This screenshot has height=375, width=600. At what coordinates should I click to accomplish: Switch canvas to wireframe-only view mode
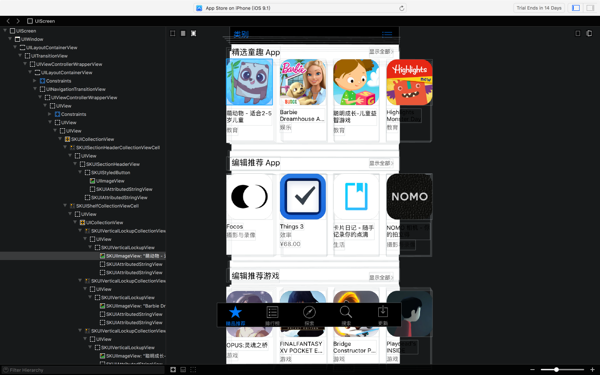(x=172, y=33)
